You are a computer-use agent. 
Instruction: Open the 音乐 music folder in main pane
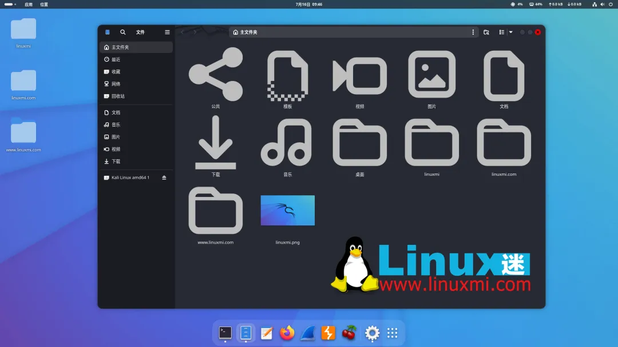[x=287, y=142]
